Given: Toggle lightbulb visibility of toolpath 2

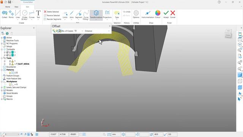Looking at the screenshot, I should click(10, 55).
